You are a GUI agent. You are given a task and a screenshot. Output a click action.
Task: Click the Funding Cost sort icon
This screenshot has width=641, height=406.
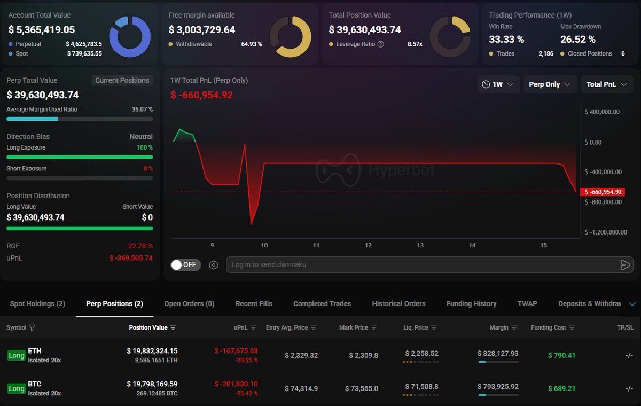click(572, 327)
